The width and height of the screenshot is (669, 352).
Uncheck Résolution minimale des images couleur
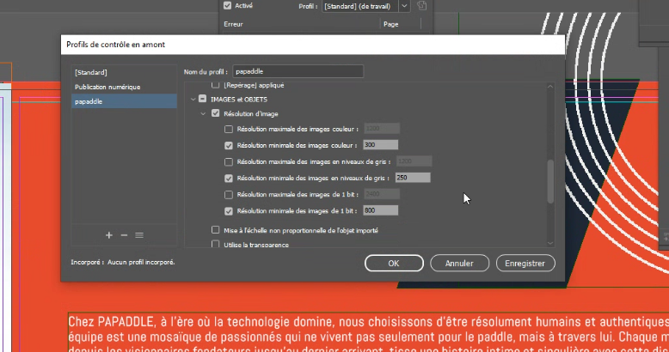(x=229, y=145)
